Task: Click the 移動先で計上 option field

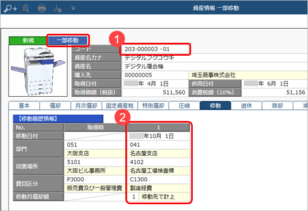Action: (x=164, y=196)
